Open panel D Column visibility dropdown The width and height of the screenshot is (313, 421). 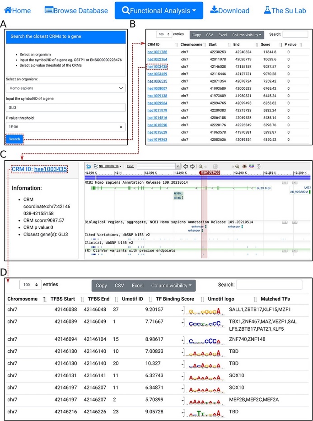(171, 286)
